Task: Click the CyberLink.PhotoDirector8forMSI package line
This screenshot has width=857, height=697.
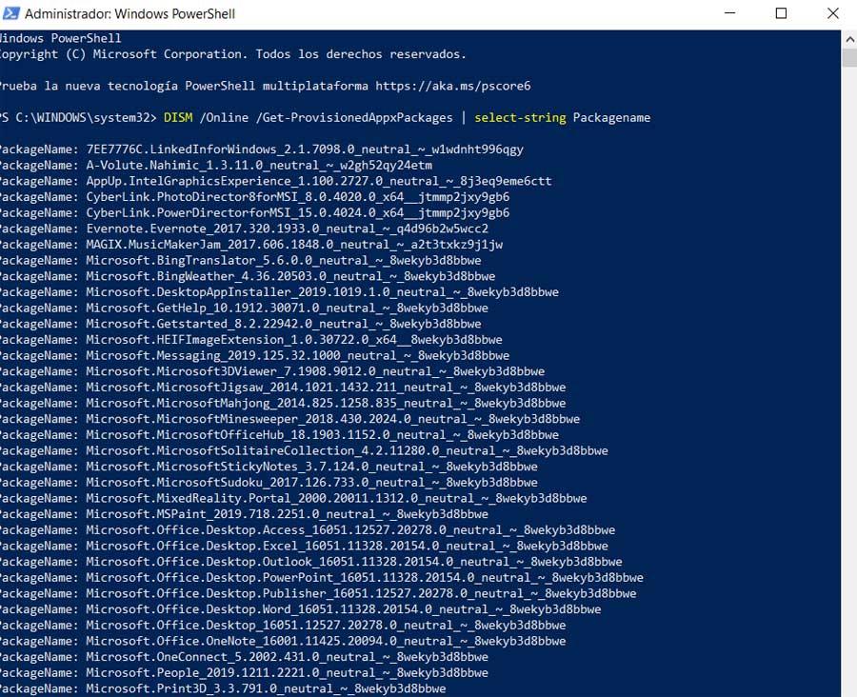Action: [254, 197]
